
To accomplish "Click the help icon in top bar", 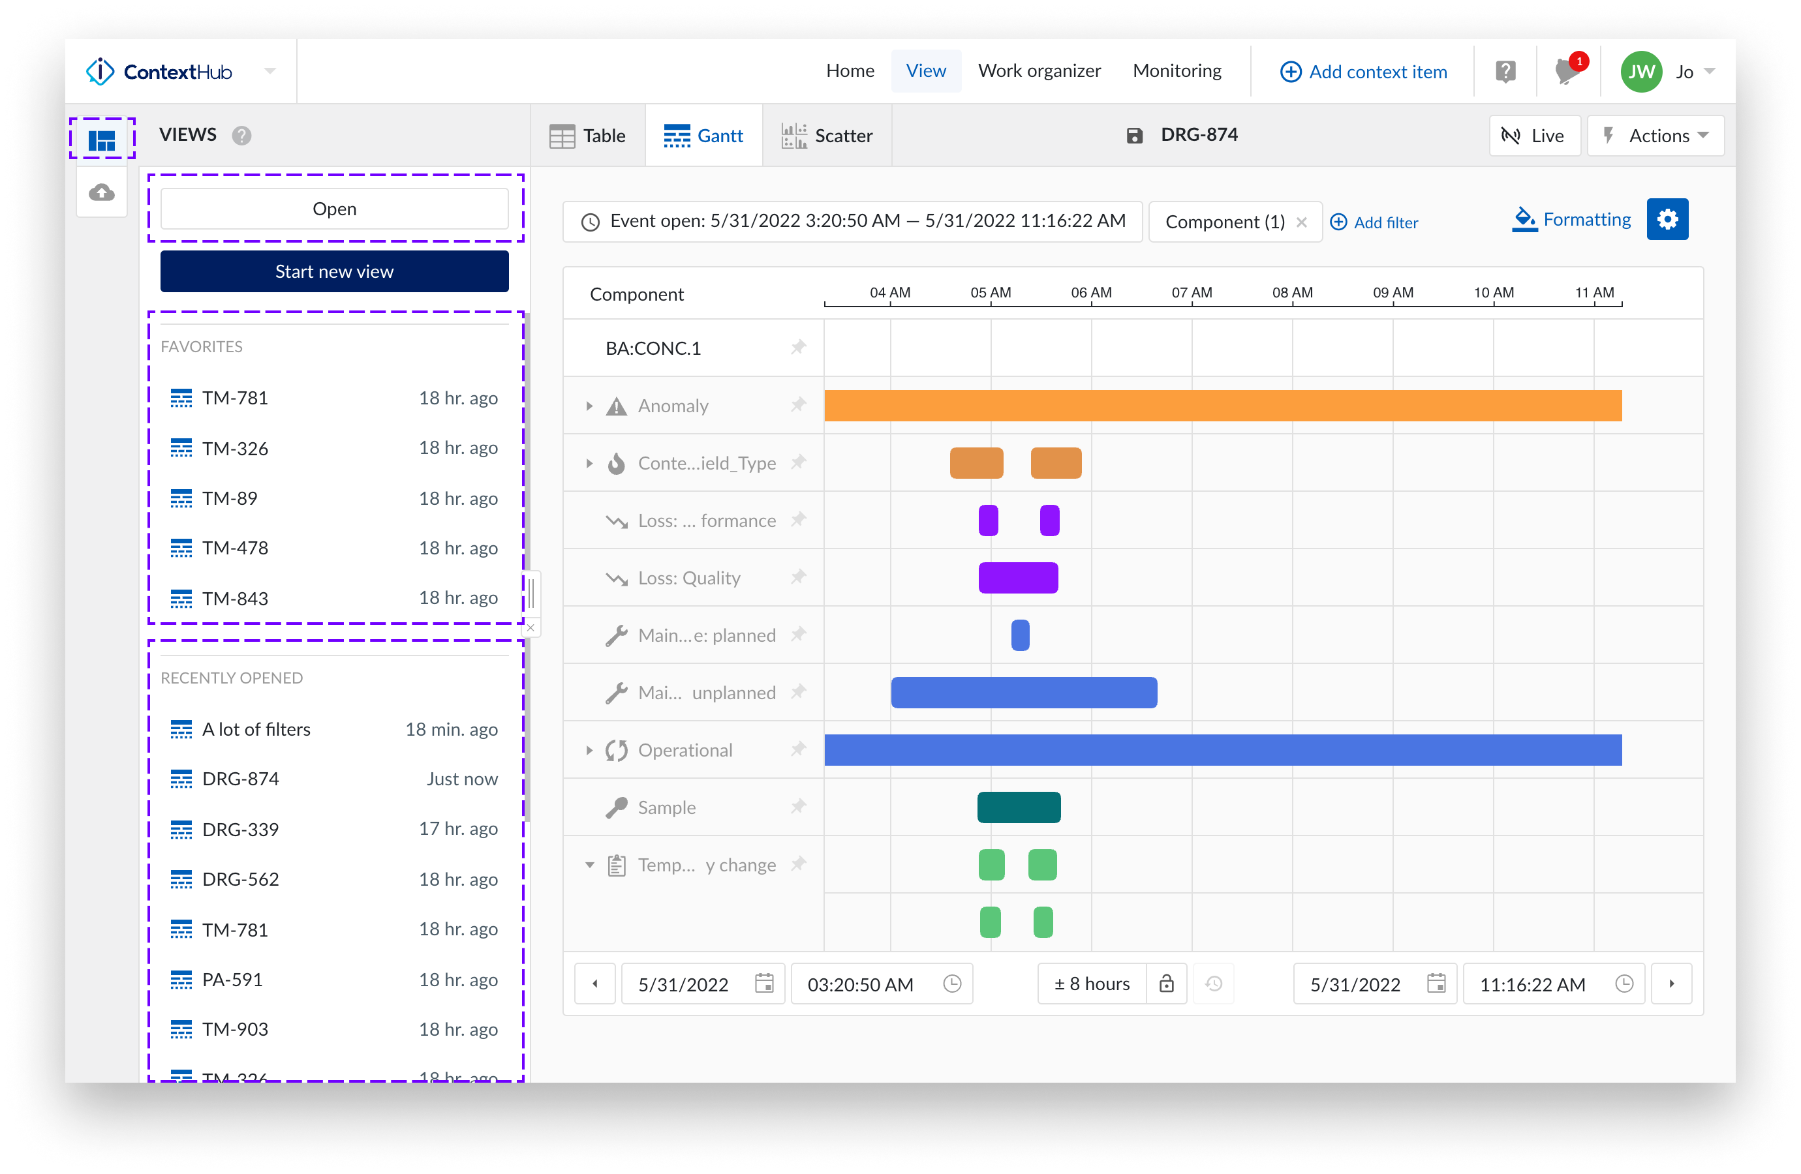I will coord(1505,72).
